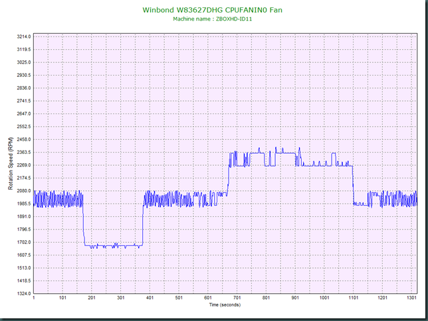Click the 1324.0 y-axis value

click(24, 294)
